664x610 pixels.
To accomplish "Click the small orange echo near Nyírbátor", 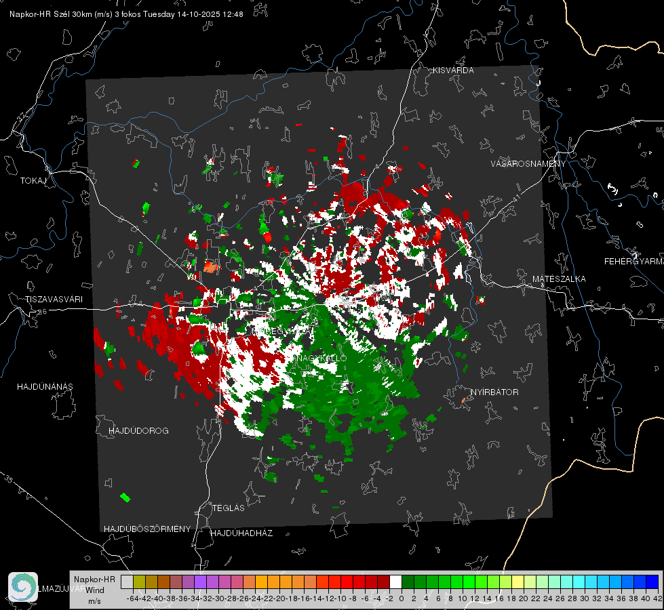I will (x=463, y=400).
